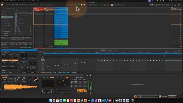Adjust the Stretch knob in clip tools
This screenshot has width=183, height=103.
coord(24,63)
